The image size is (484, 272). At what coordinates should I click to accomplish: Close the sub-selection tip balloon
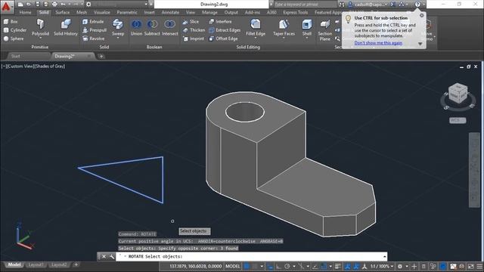(422, 15)
